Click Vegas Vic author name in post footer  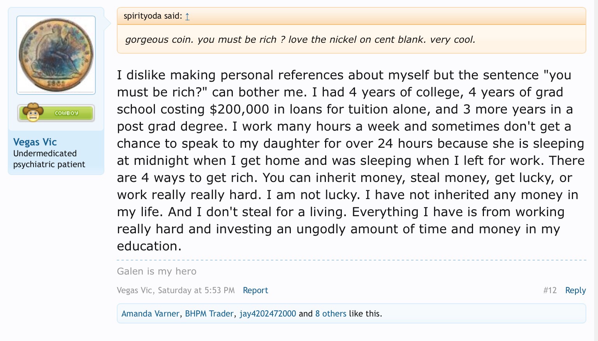tap(134, 290)
